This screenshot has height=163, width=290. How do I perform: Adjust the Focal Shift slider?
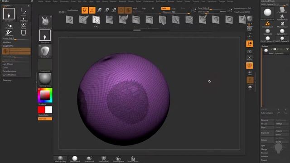pyautogui.click(x=212, y=8)
